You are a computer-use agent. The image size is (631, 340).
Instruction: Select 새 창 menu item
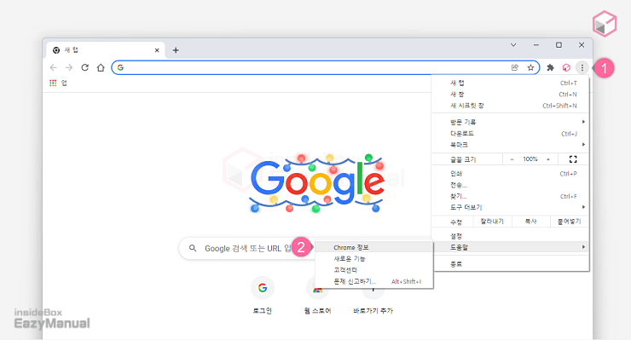(x=510, y=94)
